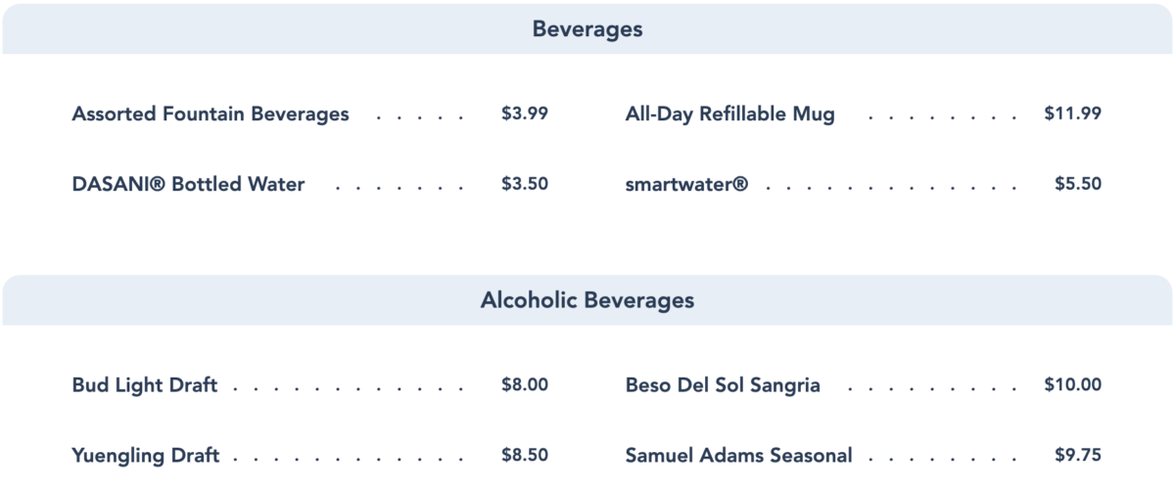Click the Beverages section header
This screenshot has height=491, width=1175.
587,29
